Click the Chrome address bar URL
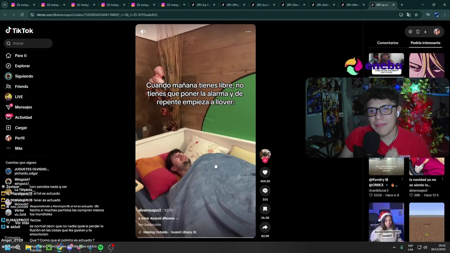 point(97,15)
